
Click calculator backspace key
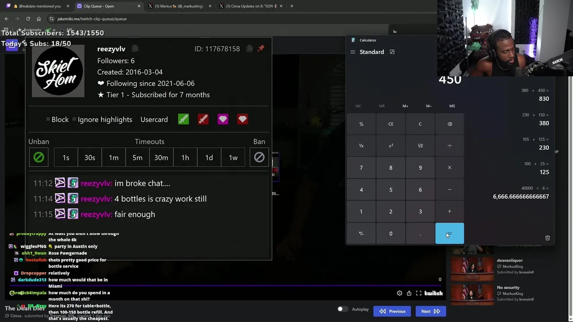[x=449, y=124]
